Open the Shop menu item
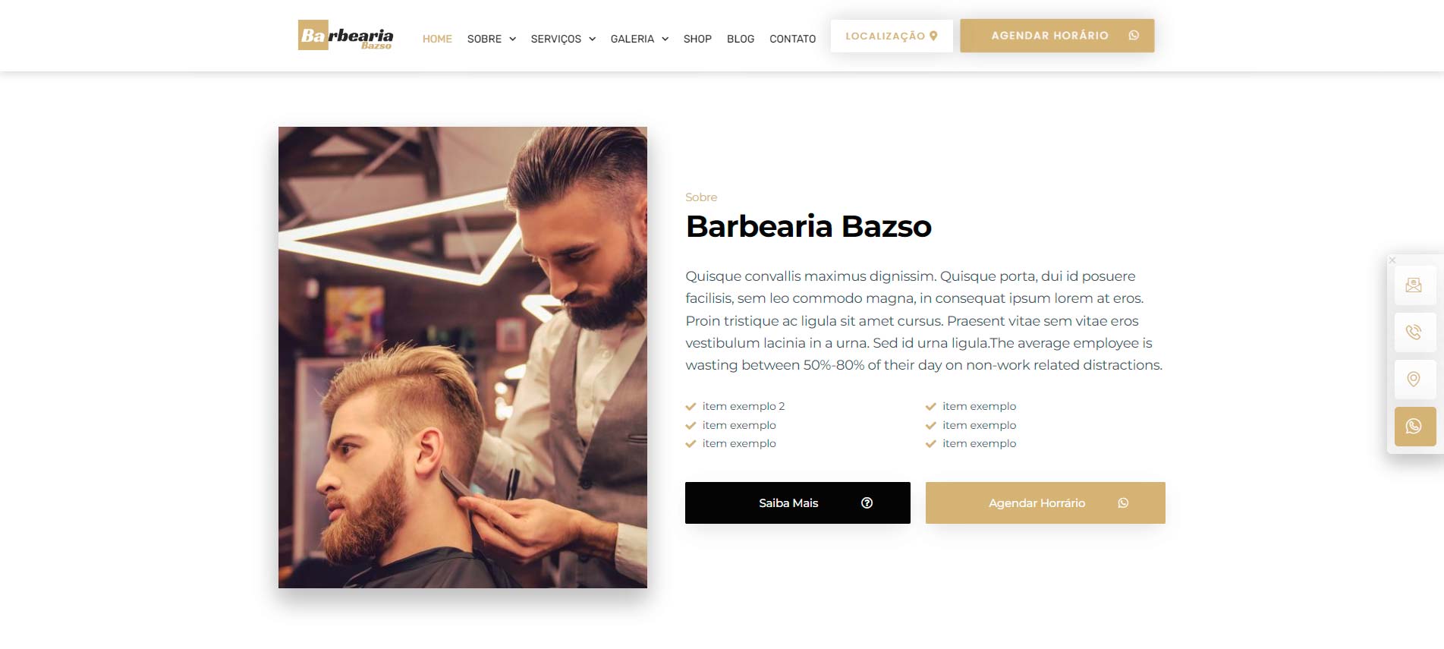The image size is (1444, 649). point(697,39)
